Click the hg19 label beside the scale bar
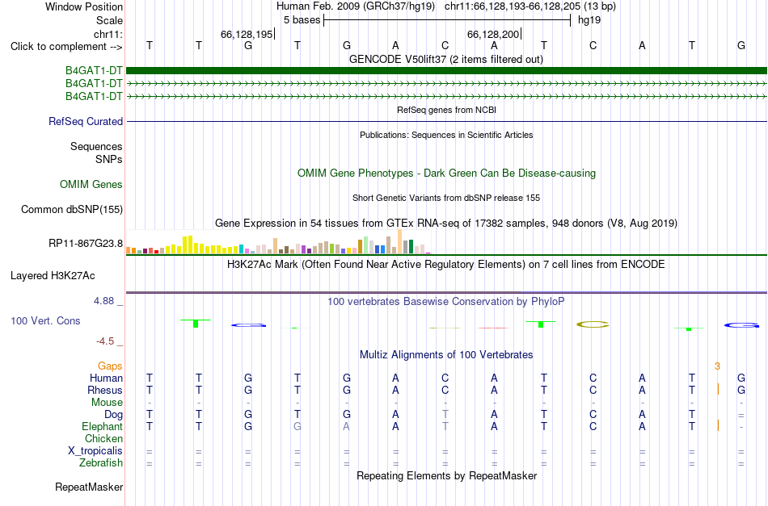Viewport: 768px width, 506px height. click(589, 20)
